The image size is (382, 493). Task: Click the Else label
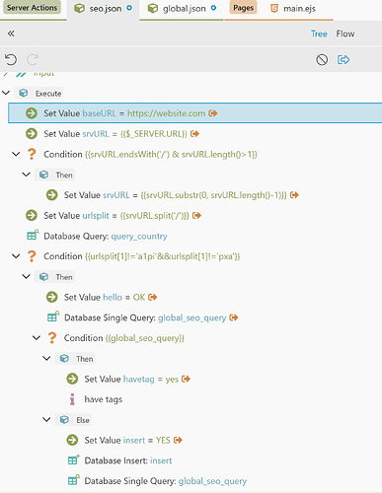[x=83, y=420]
